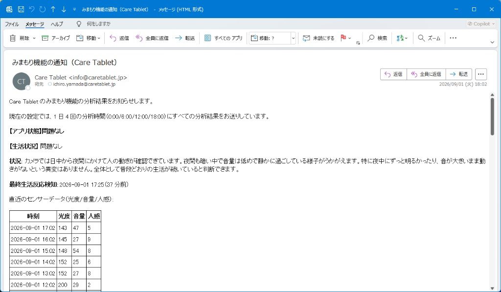The image size is (501, 292).
Task: Click the scroll up arrow
Action: point(492,95)
